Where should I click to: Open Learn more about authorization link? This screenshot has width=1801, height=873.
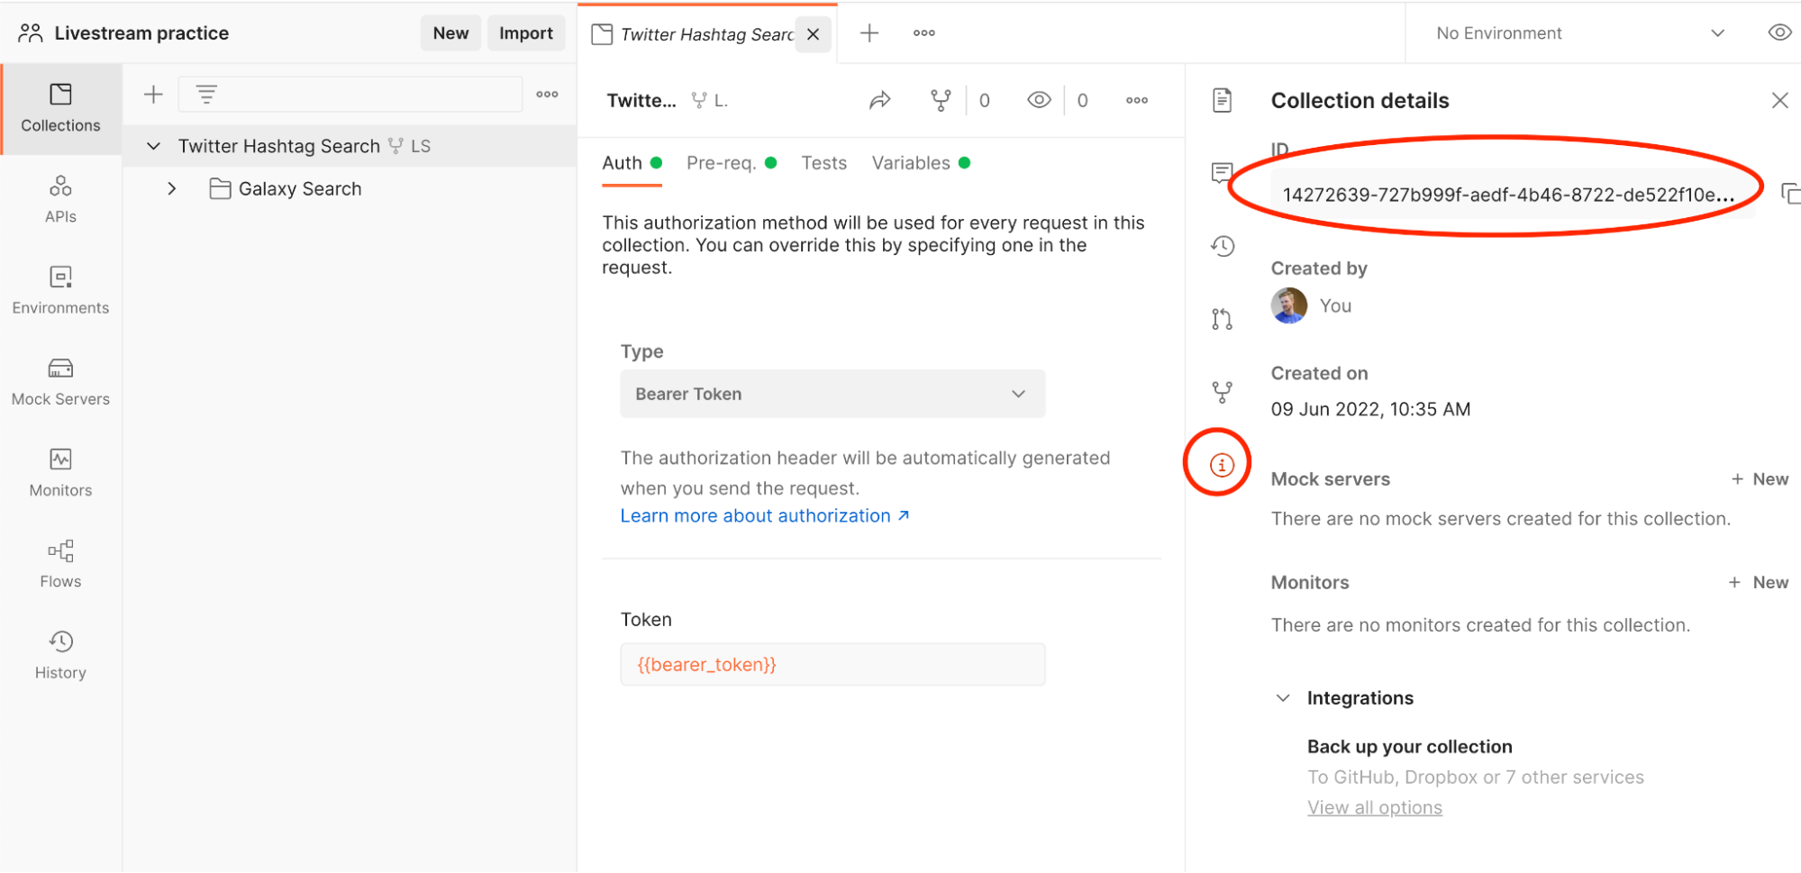[x=765, y=516]
